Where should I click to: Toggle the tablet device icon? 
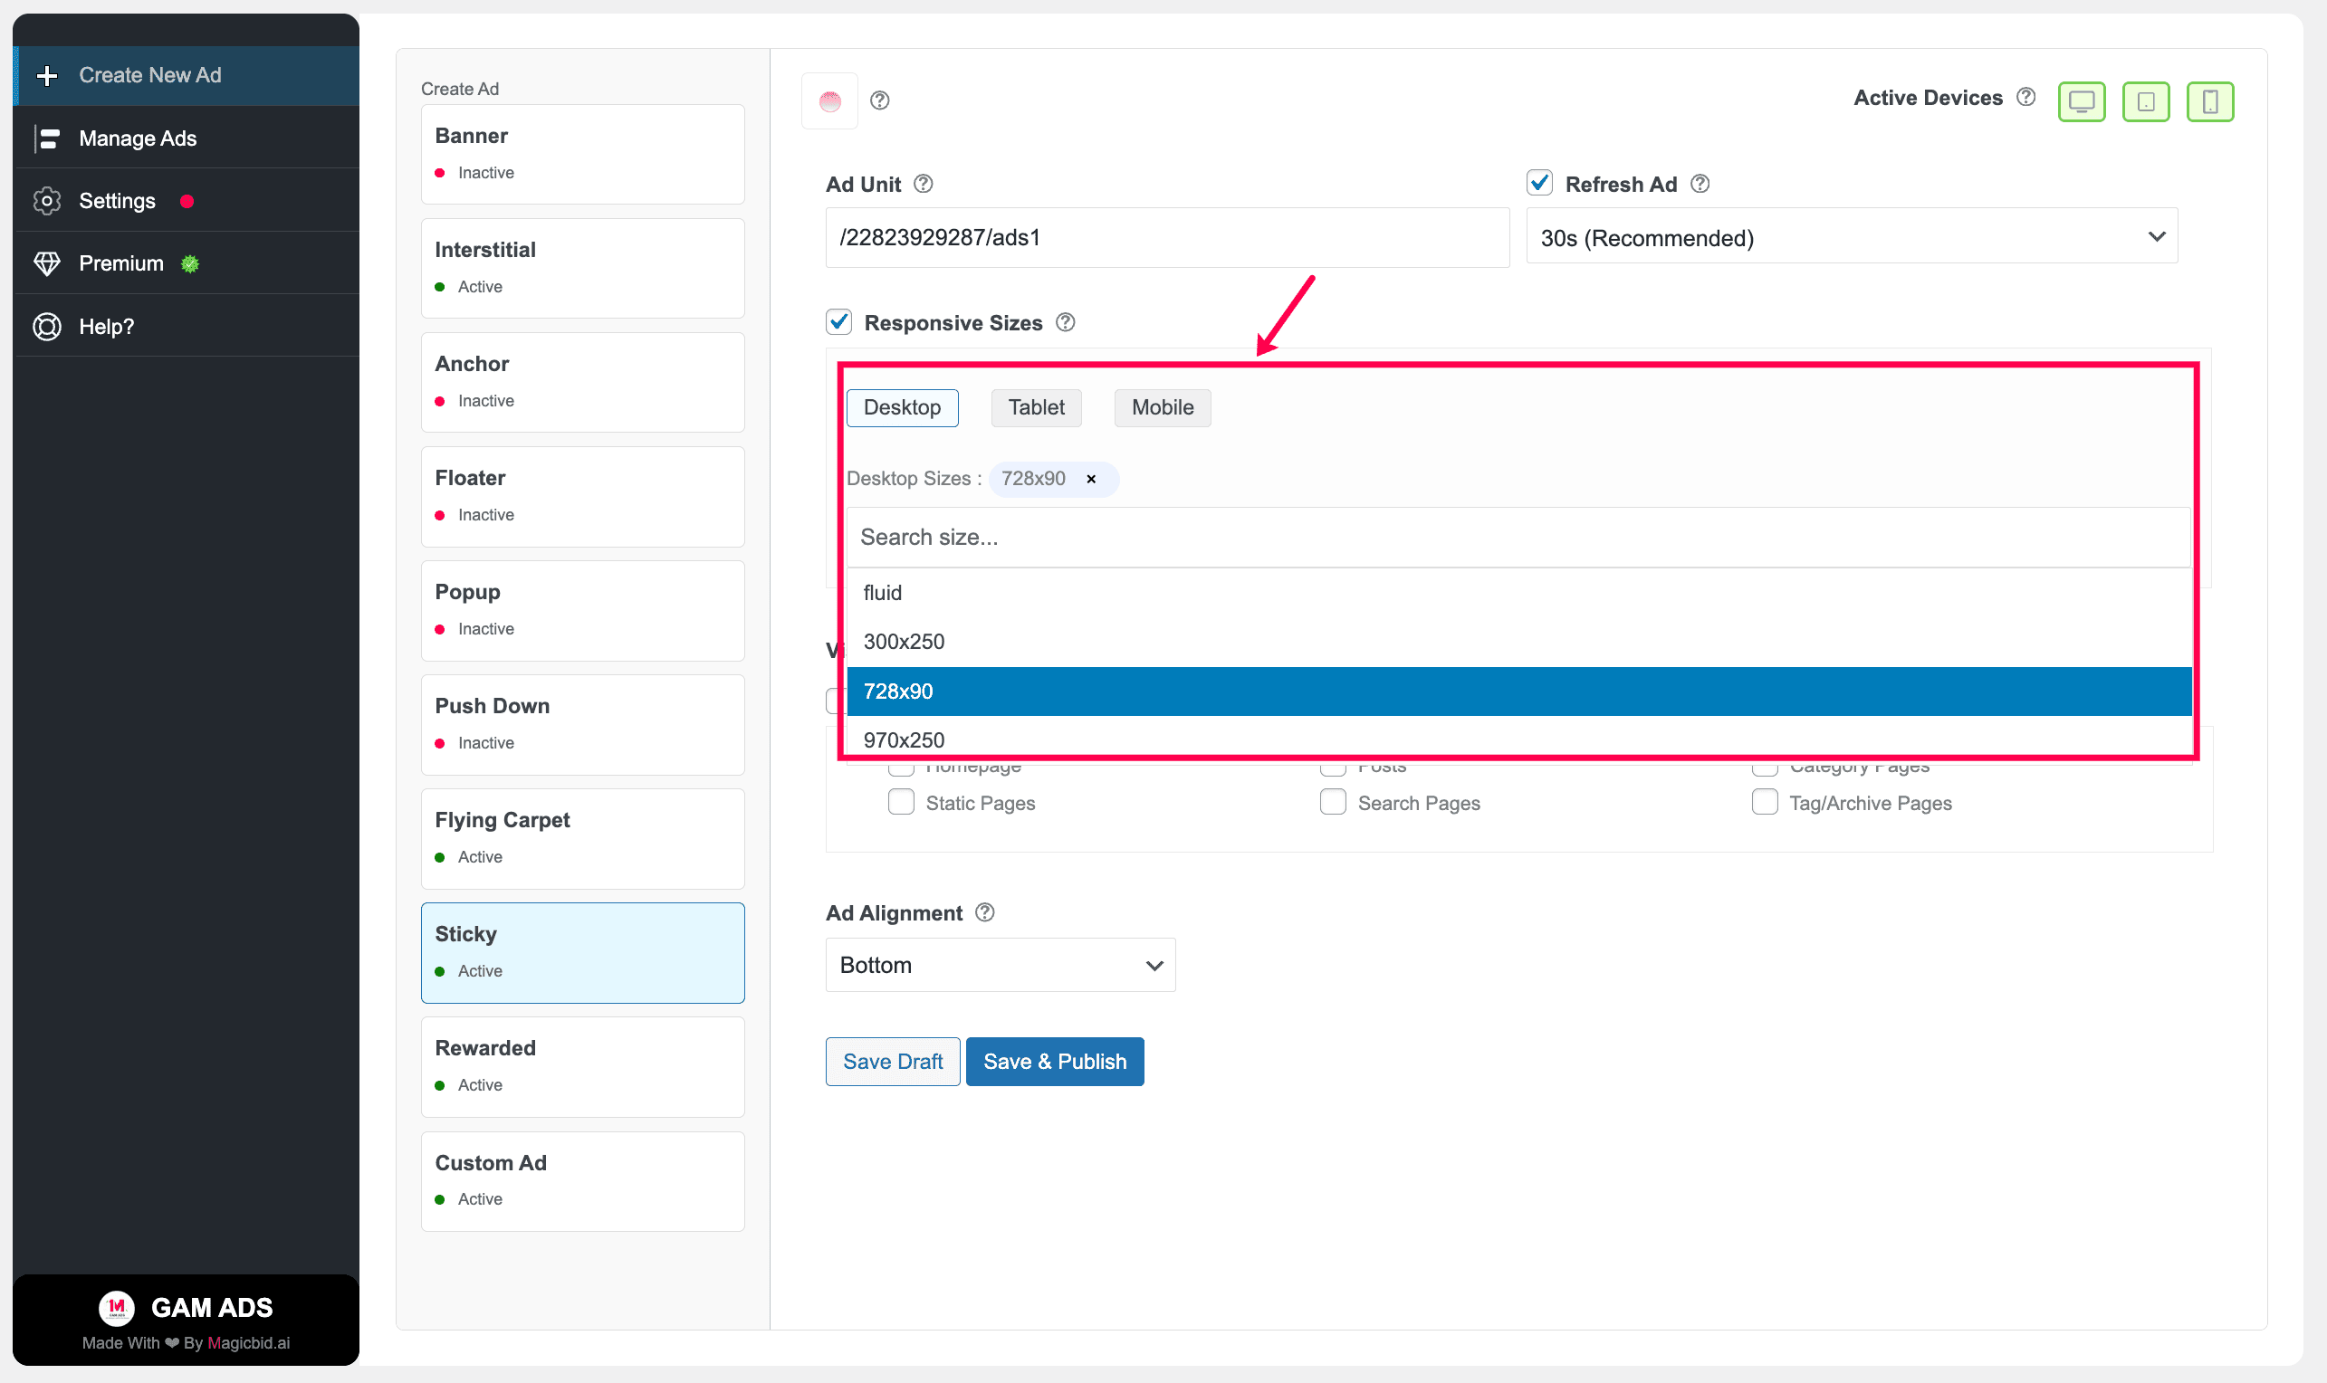tap(2145, 101)
